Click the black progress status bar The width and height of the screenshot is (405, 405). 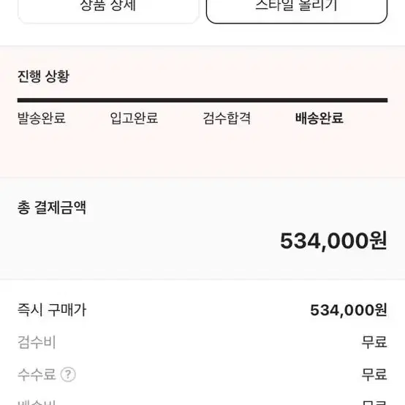pyautogui.click(x=202, y=100)
